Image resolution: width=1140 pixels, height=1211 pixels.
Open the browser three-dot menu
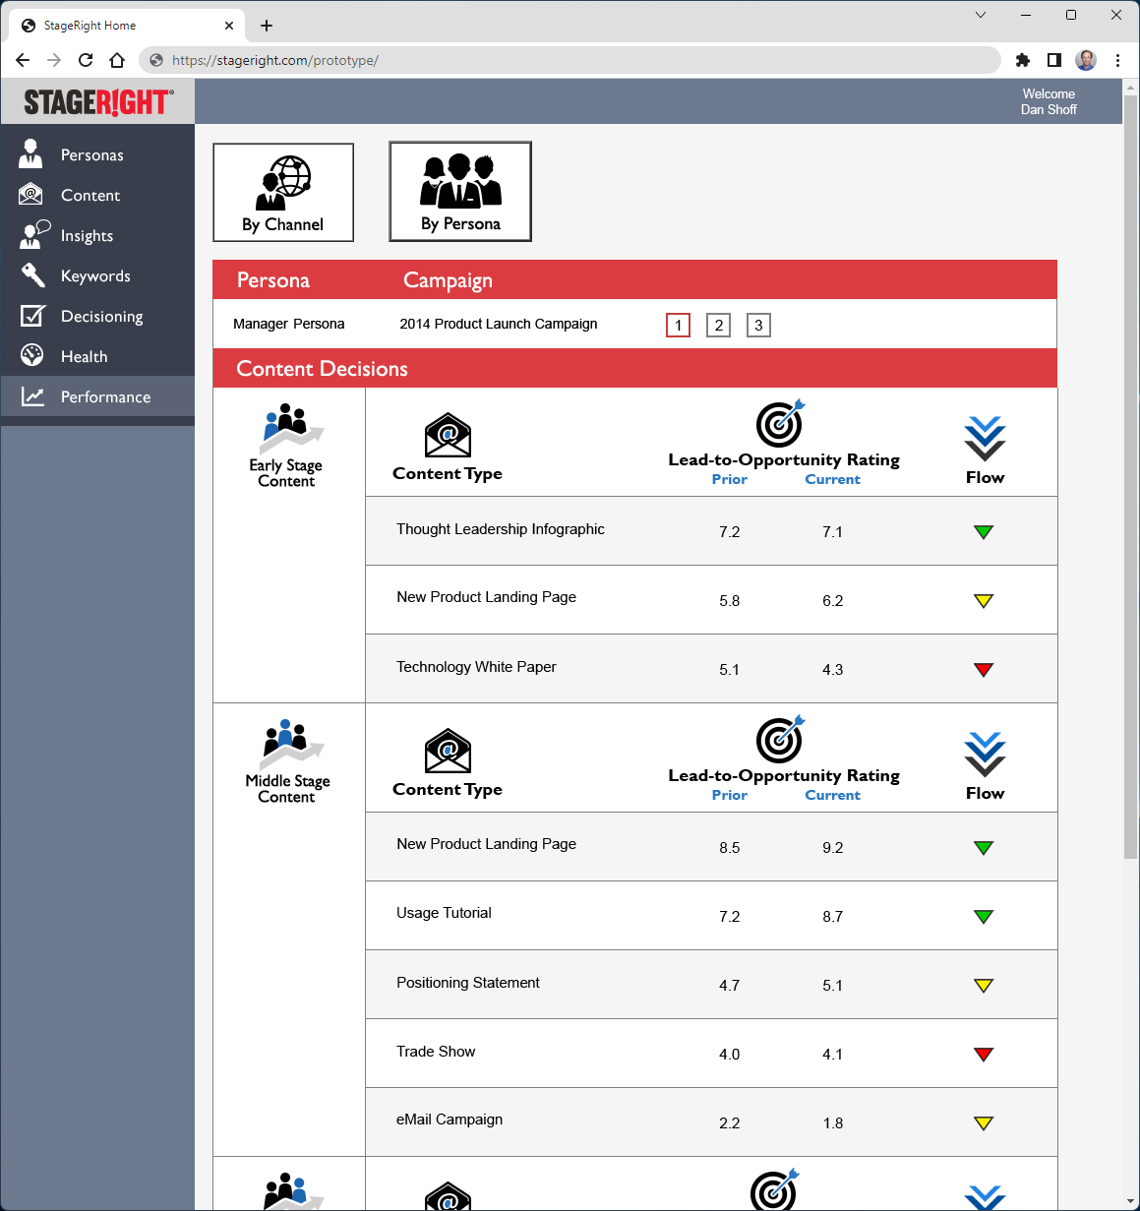coord(1118,60)
